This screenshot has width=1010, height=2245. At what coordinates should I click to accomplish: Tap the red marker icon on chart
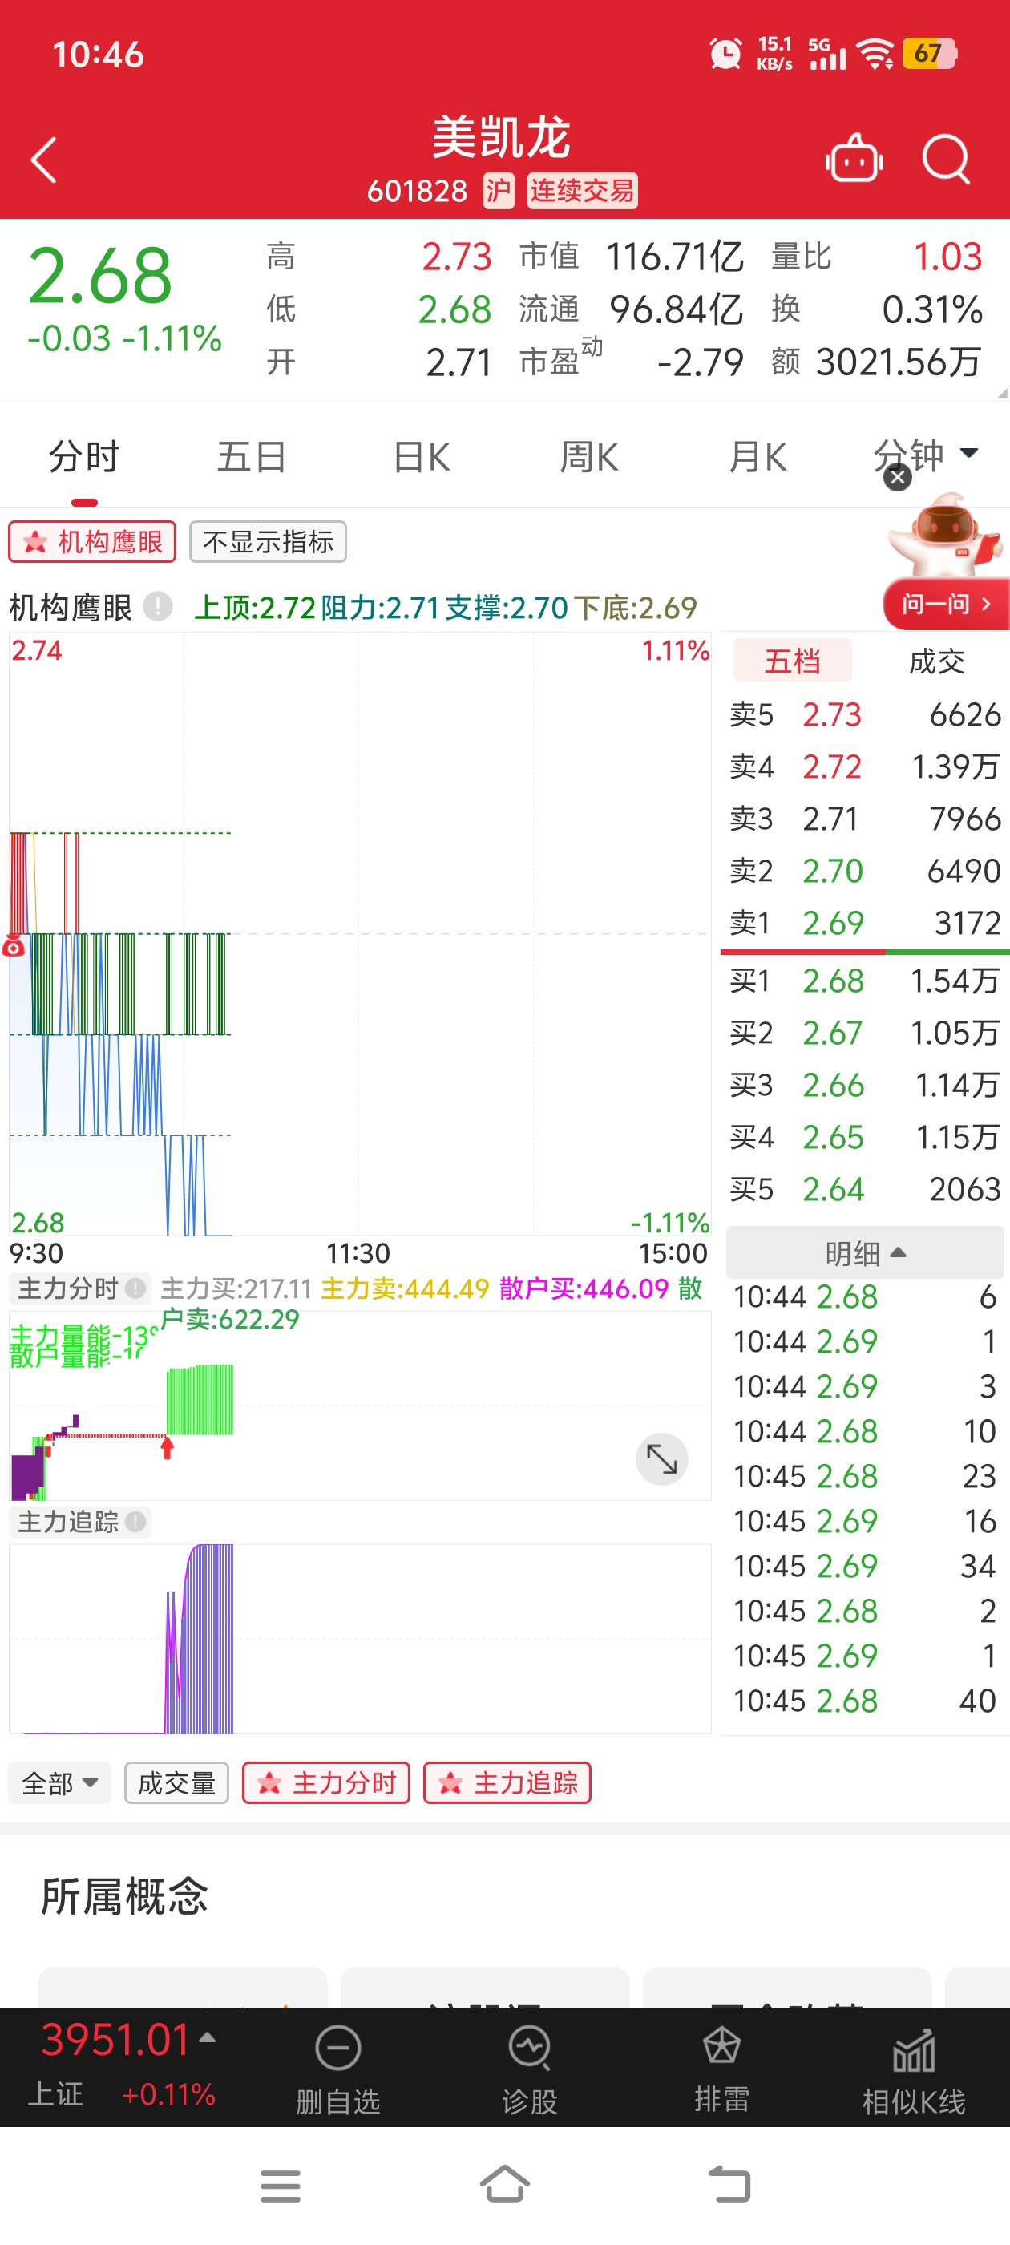(13, 946)
